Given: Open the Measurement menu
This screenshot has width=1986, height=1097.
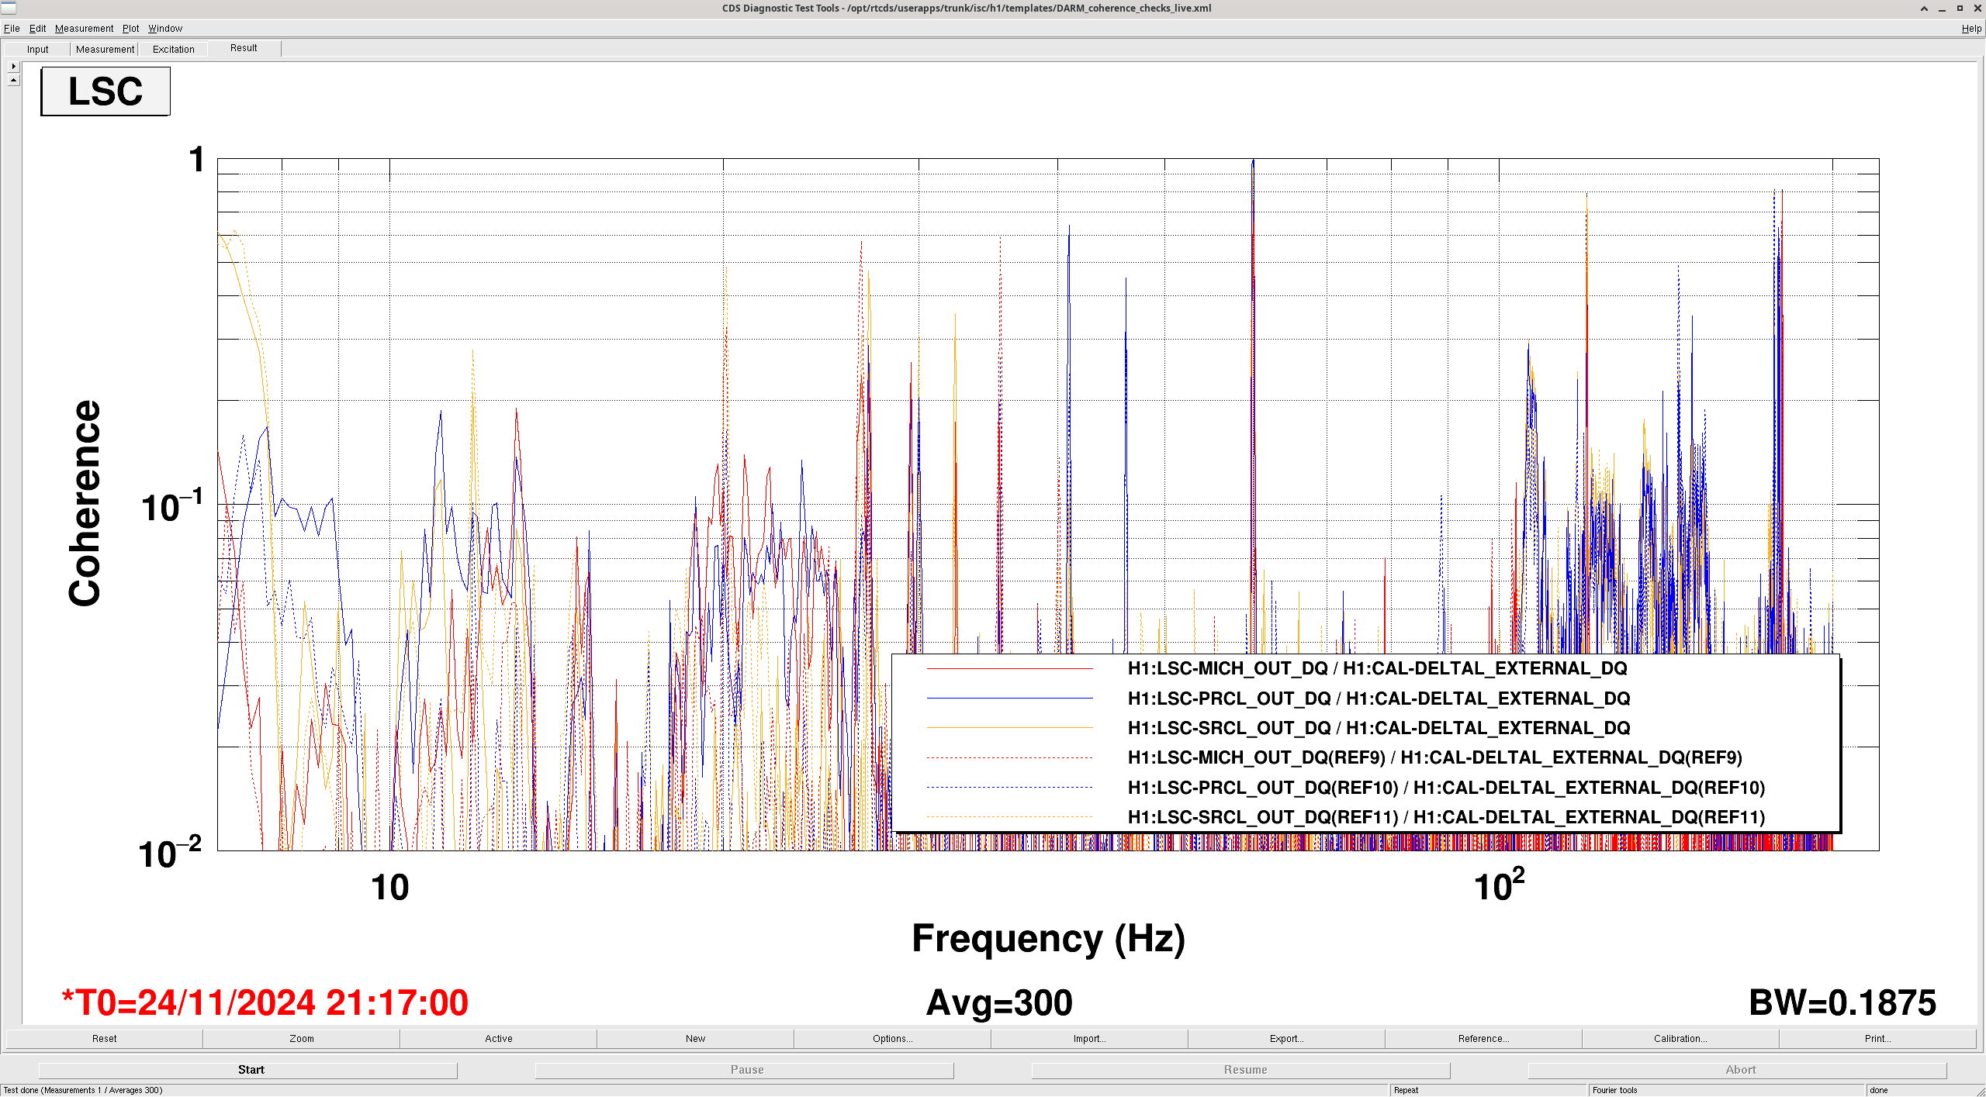Looking at the screenshot, I should coord(84,29).
